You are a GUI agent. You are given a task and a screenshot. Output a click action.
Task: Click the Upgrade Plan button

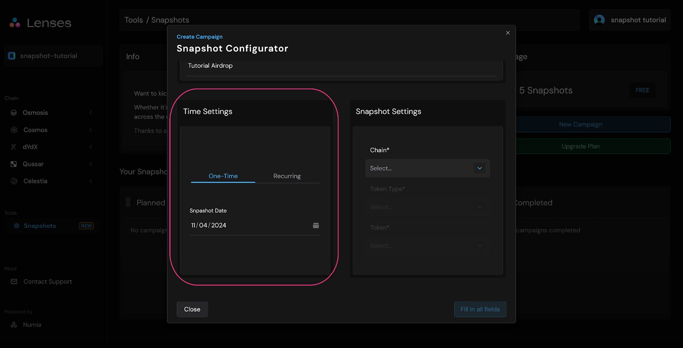pos(581,146)
